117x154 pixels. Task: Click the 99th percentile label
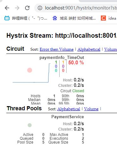point(66,100)
